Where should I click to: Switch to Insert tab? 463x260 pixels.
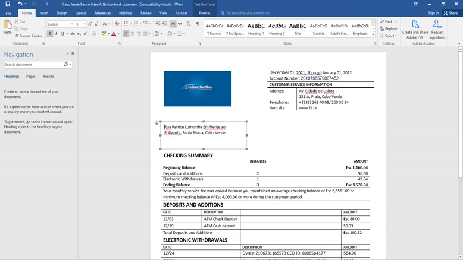tap(44, 13)
